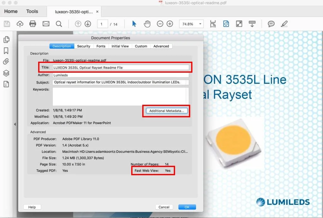
Task: Close the luxeon-3535l document tab
Action: click(97, 12)
